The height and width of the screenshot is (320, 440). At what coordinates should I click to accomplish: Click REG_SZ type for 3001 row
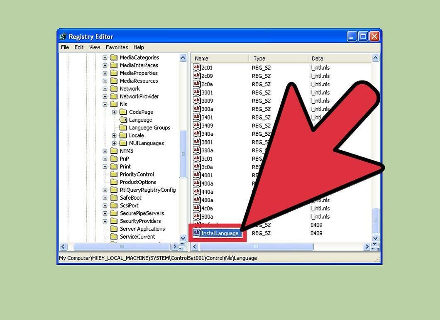tap(261, 93)
